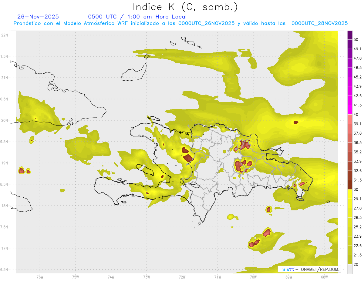This screenshot has height=281, width=364.
Task: Click the title 'Indice K (C, somb.)'
Action: coord(185,7)
